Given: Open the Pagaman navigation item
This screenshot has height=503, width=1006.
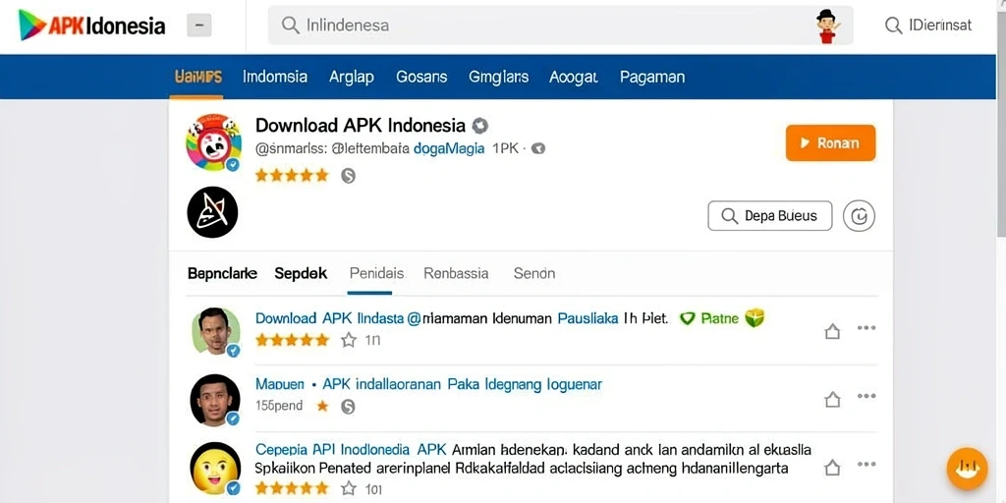Looking at the screenshot, I should pyautogui.click(x=652, y=77).
